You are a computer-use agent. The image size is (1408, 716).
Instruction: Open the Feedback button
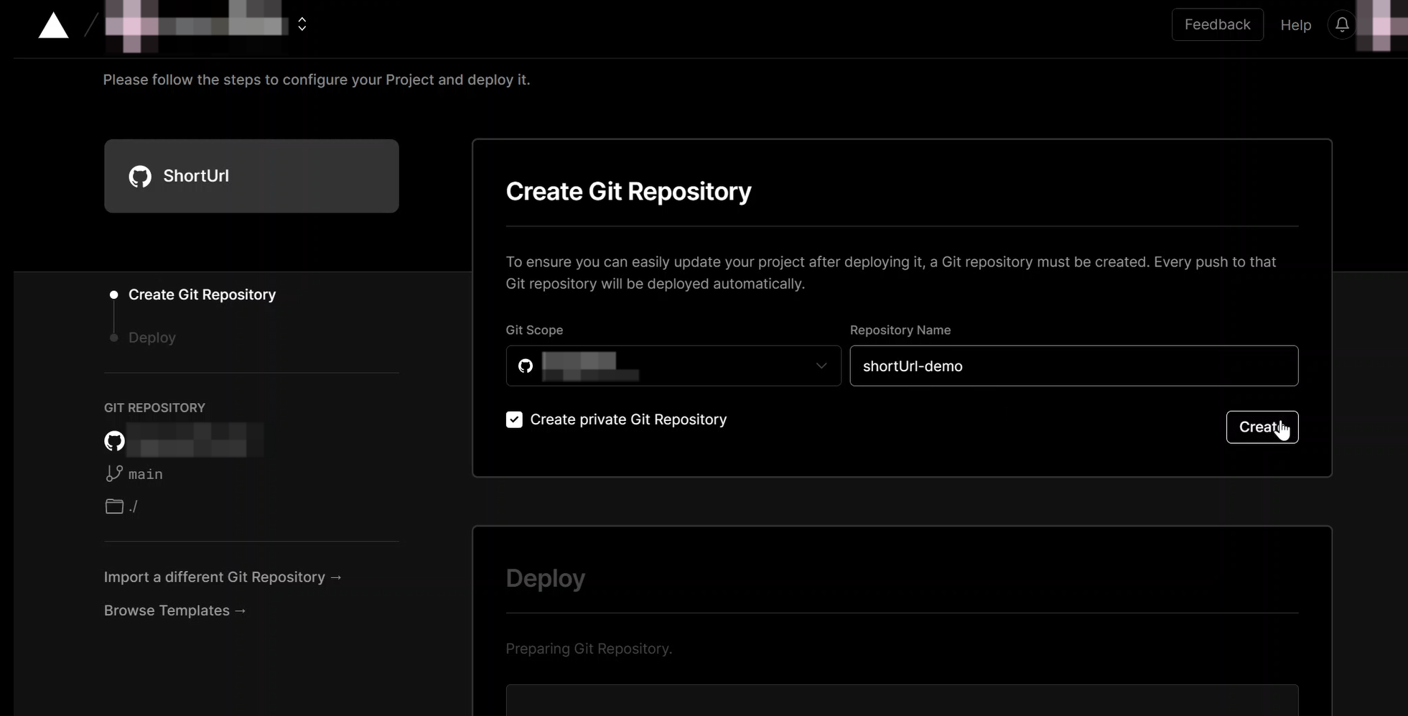(x=1217, y=24)
